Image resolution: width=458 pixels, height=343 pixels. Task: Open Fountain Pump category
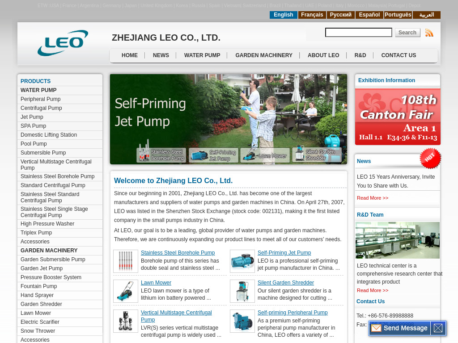(x=39, y=286)
